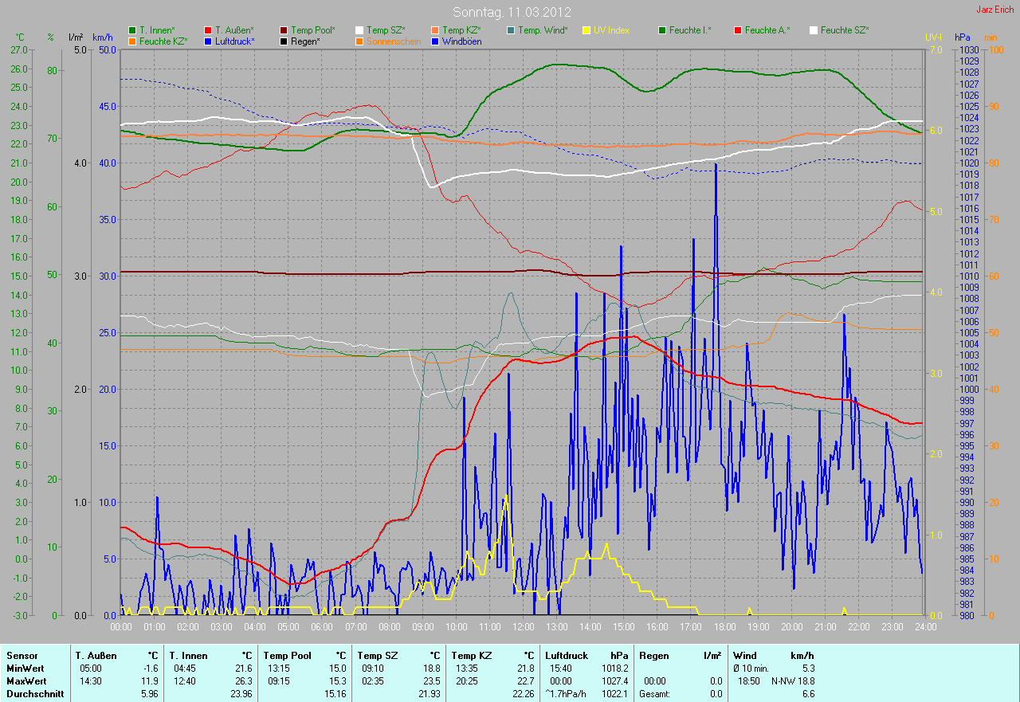Click the orange Feuchte KZ legend swatch
Viewport: 1020px width, 702px height.
point(132,41)
